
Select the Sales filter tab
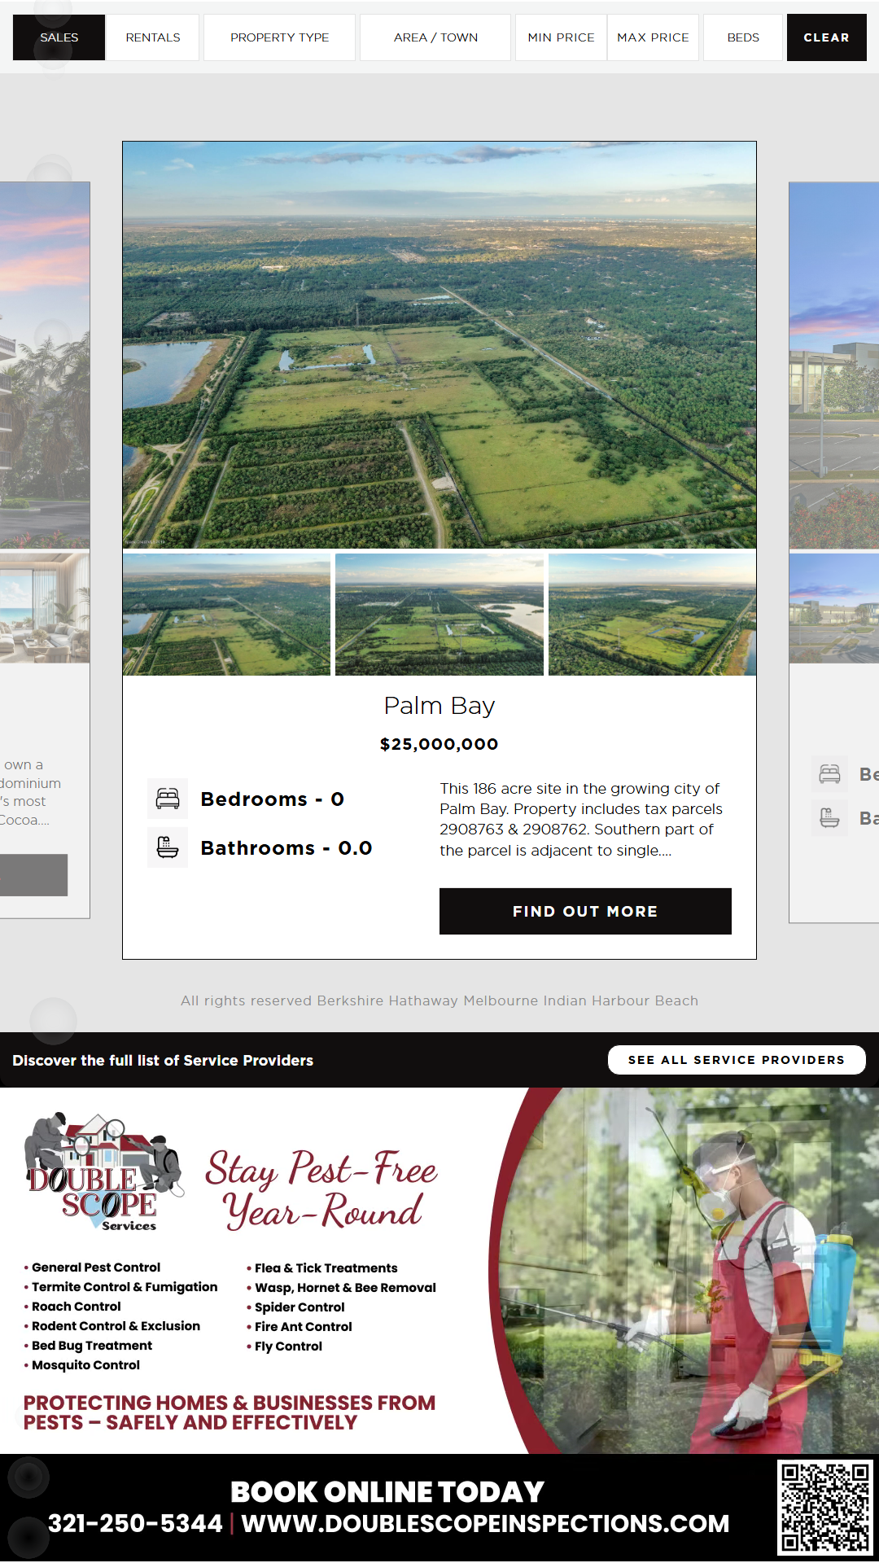pyautogui.click(x=59, y=37)
